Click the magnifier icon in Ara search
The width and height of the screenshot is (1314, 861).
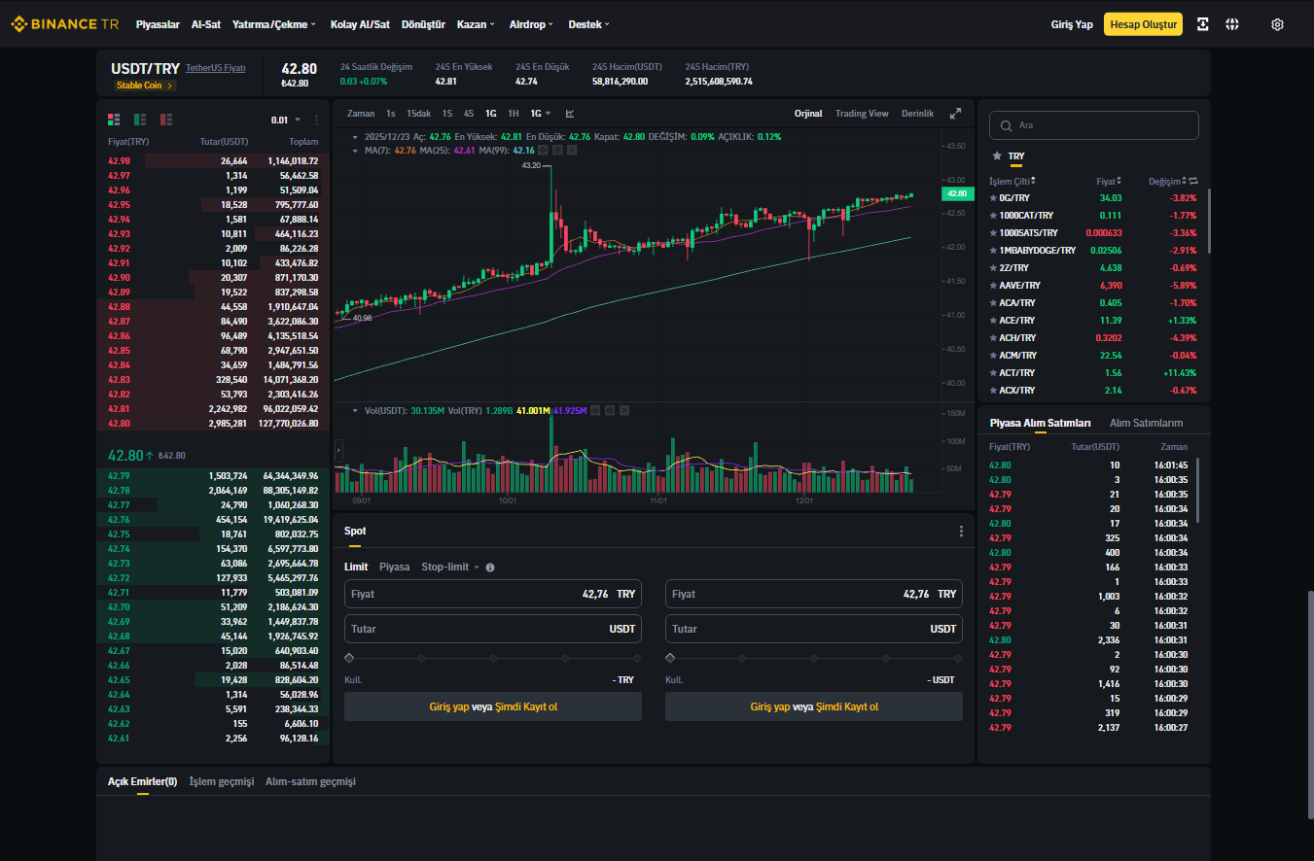[1006, 125]
